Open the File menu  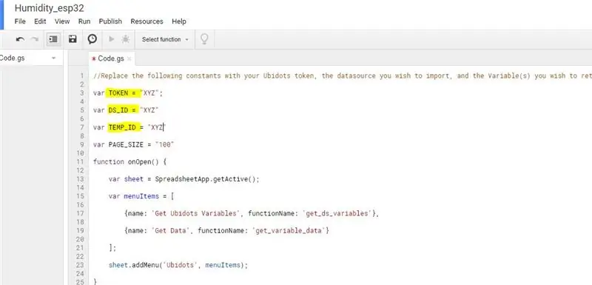[x=20, y=21]
